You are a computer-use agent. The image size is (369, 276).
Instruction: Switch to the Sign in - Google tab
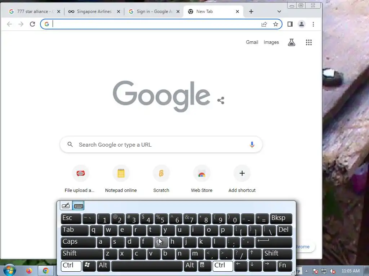coord(154,11)
